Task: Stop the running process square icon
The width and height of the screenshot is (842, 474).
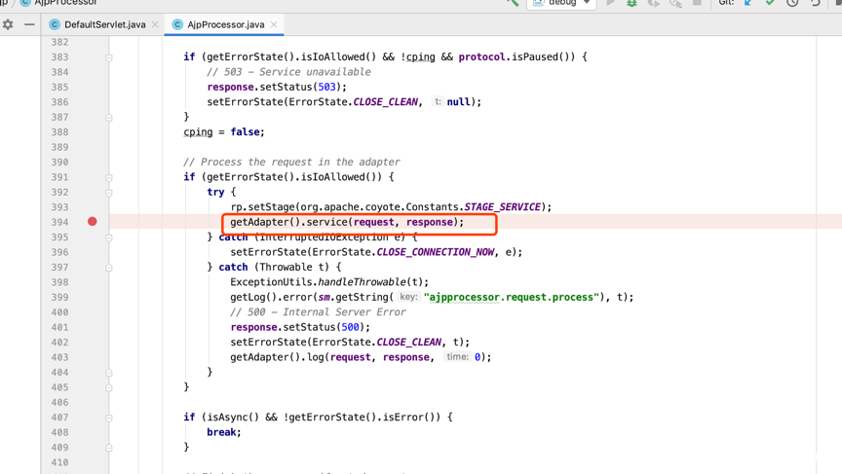Action: pos(697,3)
